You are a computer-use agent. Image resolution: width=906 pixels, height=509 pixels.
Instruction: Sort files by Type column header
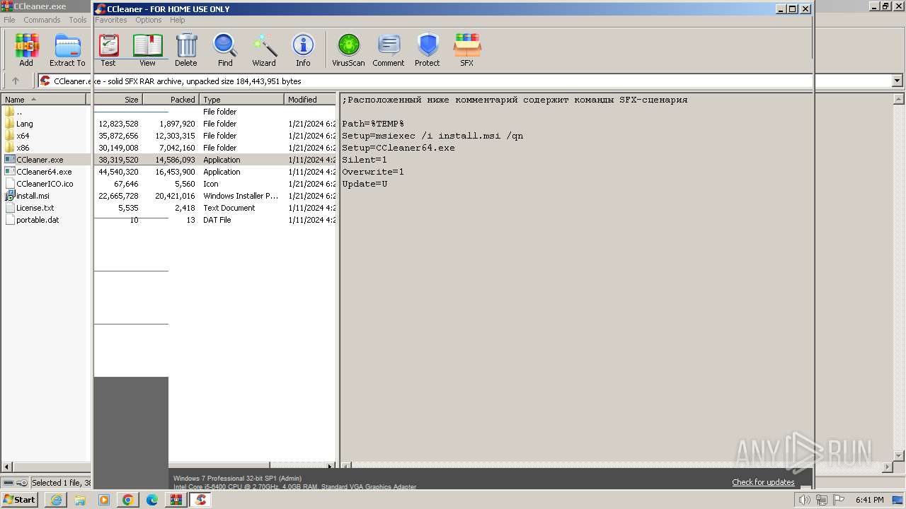coord(241,100)
